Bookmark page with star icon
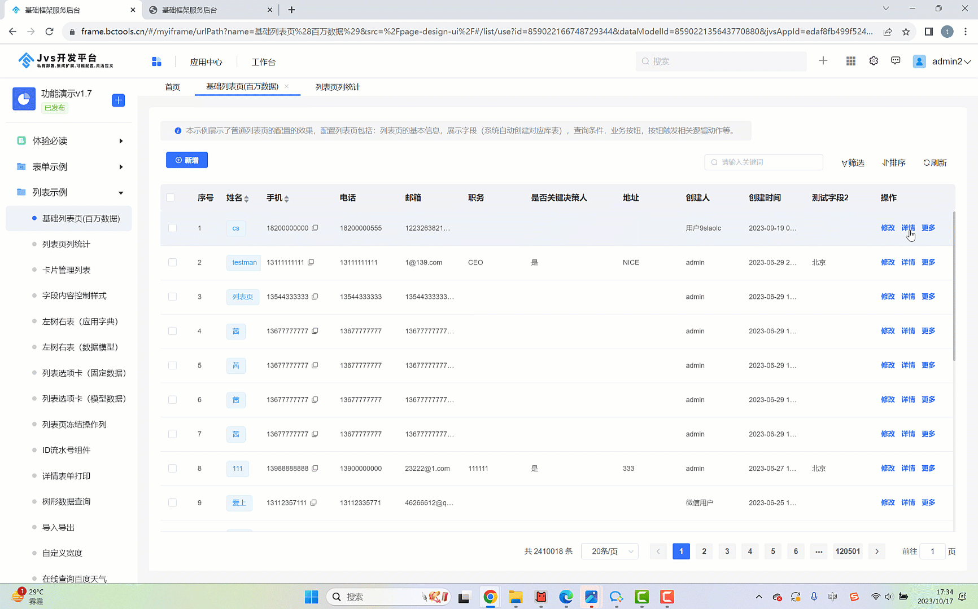The image size is (978, 609). 906,32
